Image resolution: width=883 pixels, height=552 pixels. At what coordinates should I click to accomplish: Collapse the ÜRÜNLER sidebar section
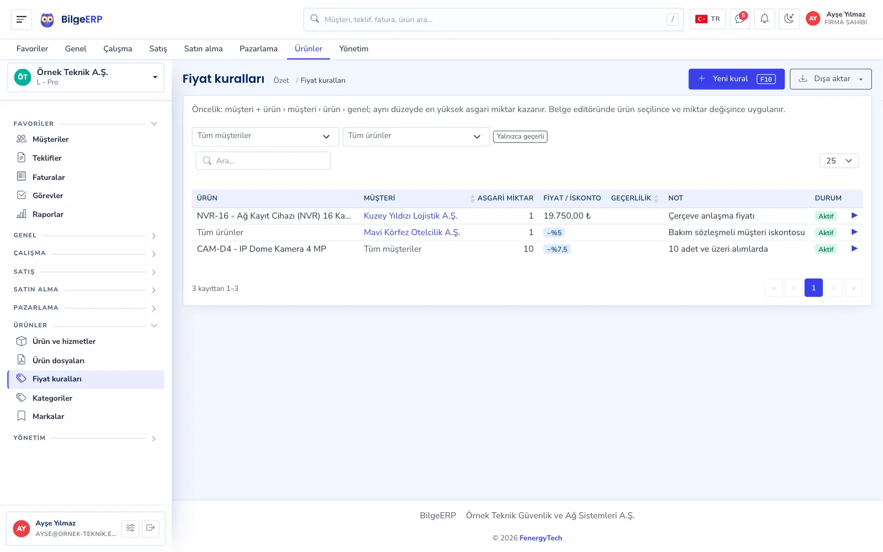pos(86,326)
